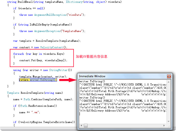
Task: Click the IDictionary type in method signature
Action: [x=74, y=2]
